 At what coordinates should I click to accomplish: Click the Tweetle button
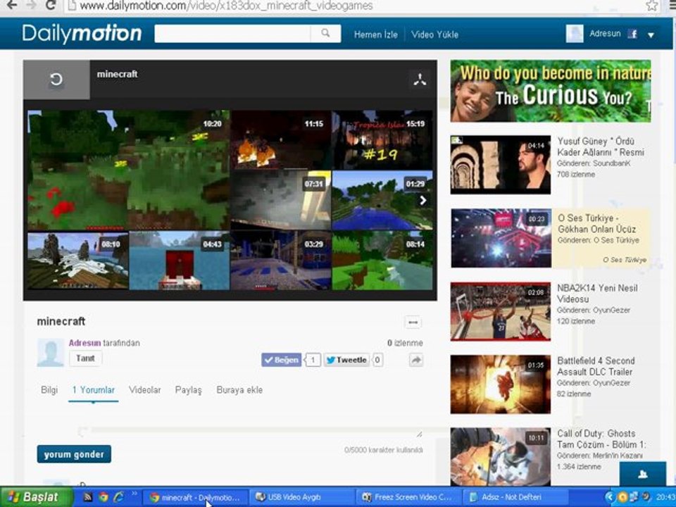pyautogui.click(x=346, y=360)
